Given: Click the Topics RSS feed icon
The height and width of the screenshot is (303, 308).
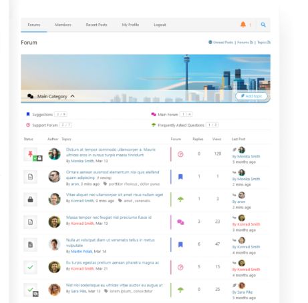Looking at the screenshot, I should coord(269,42).
